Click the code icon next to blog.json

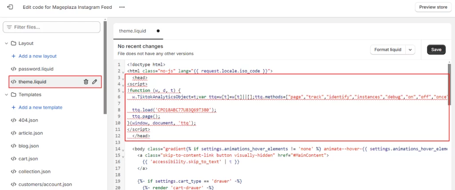click(13, 146)
